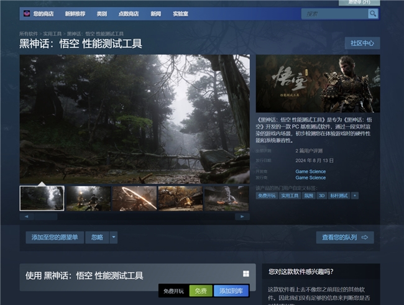Open the 3D tag

[x=322, y=195]
